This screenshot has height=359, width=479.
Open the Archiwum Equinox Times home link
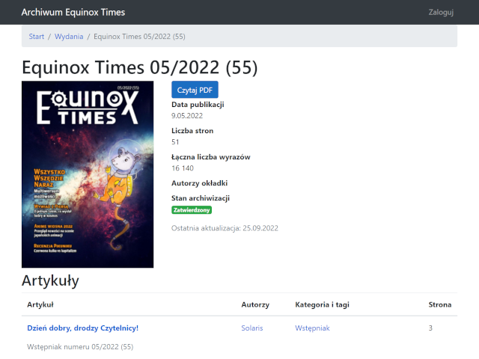(x=73, y=12)
